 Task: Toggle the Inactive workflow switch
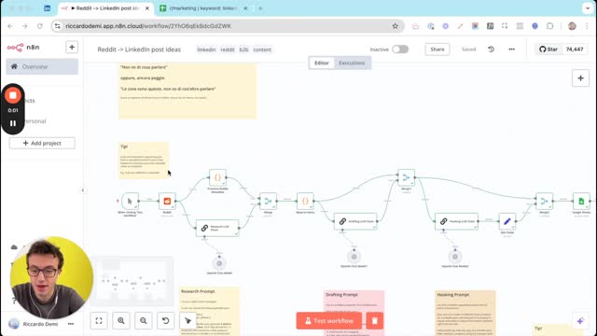tap(400, 49)
